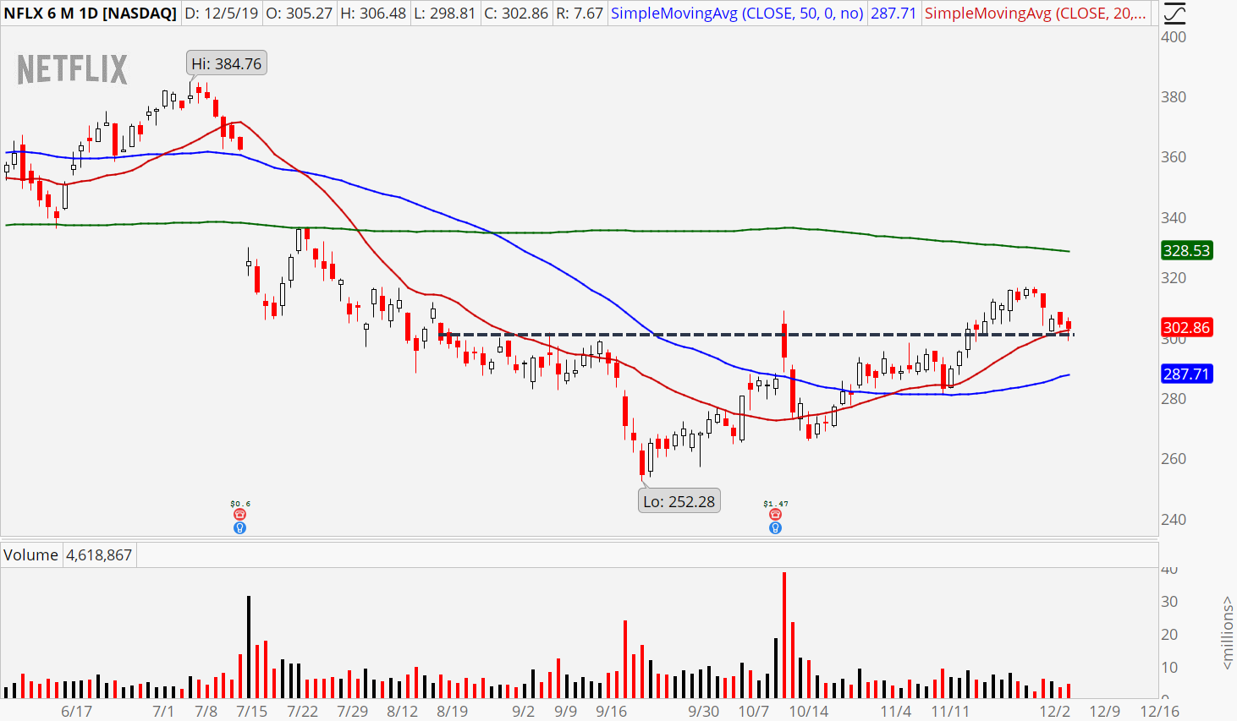Click the blue lightbulb icon below the $0.6 earnings
This screenshot has height=721, width=1237.
(239, 528)
